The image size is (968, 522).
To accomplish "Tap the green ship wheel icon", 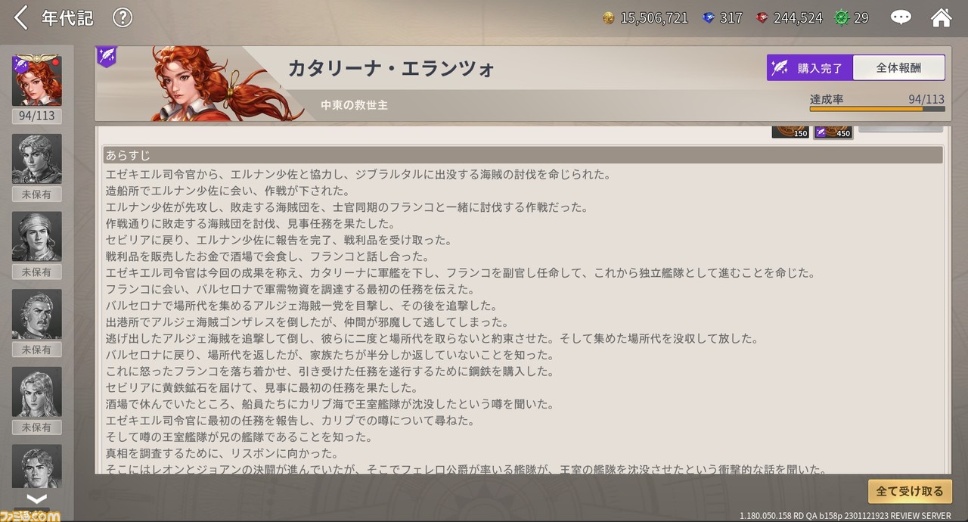I will pos(842,18).
